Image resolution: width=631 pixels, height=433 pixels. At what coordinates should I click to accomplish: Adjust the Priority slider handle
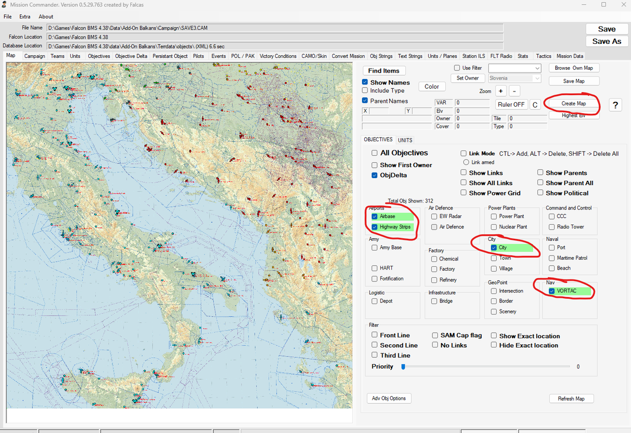(x=403, y=366)
